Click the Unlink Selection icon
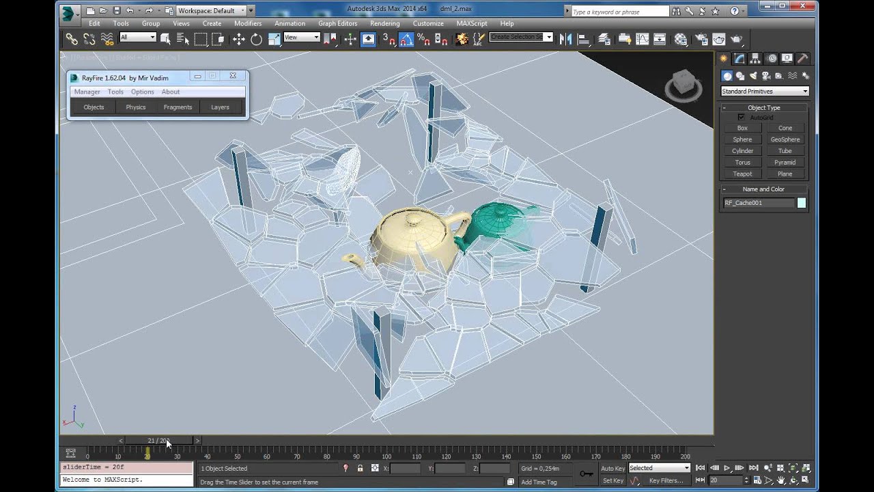This screenshot has height=492, width=874. tap(89, 39)
